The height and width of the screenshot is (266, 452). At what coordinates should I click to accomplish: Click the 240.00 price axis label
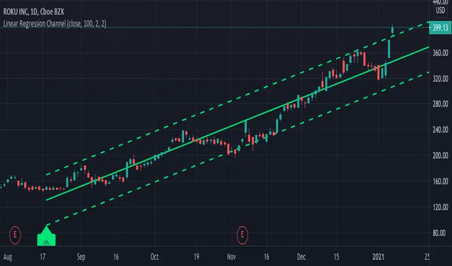[x=440, y=130]
